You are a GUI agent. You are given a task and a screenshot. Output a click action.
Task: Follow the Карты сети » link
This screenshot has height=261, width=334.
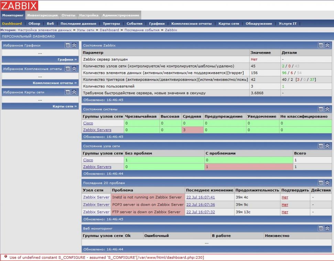click(x=65, y=106)
